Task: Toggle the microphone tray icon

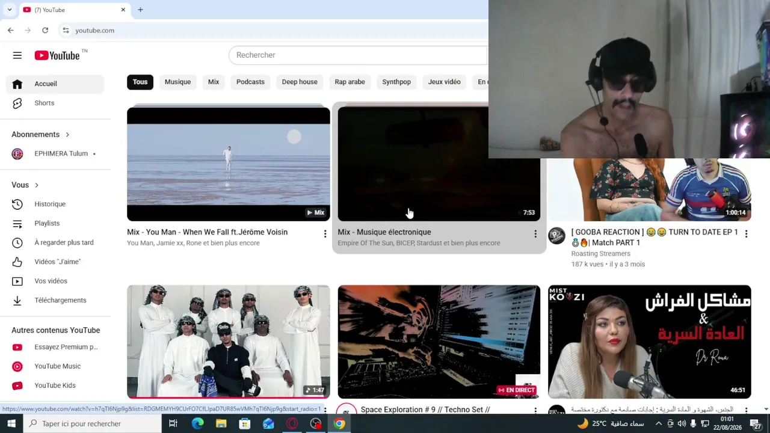Action: coord(693,423)
